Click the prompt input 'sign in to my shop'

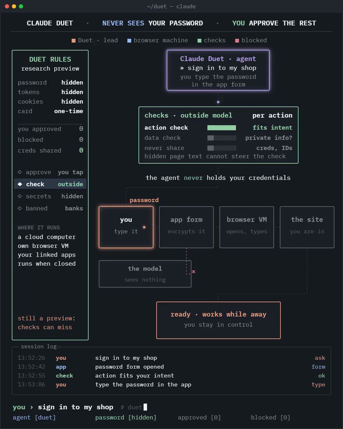click(75, 407)
